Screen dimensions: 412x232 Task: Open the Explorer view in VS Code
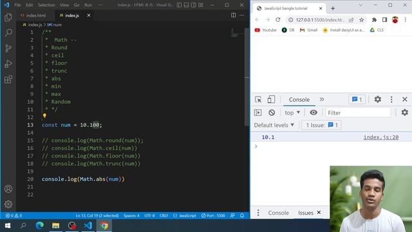(x=8, y=17)
